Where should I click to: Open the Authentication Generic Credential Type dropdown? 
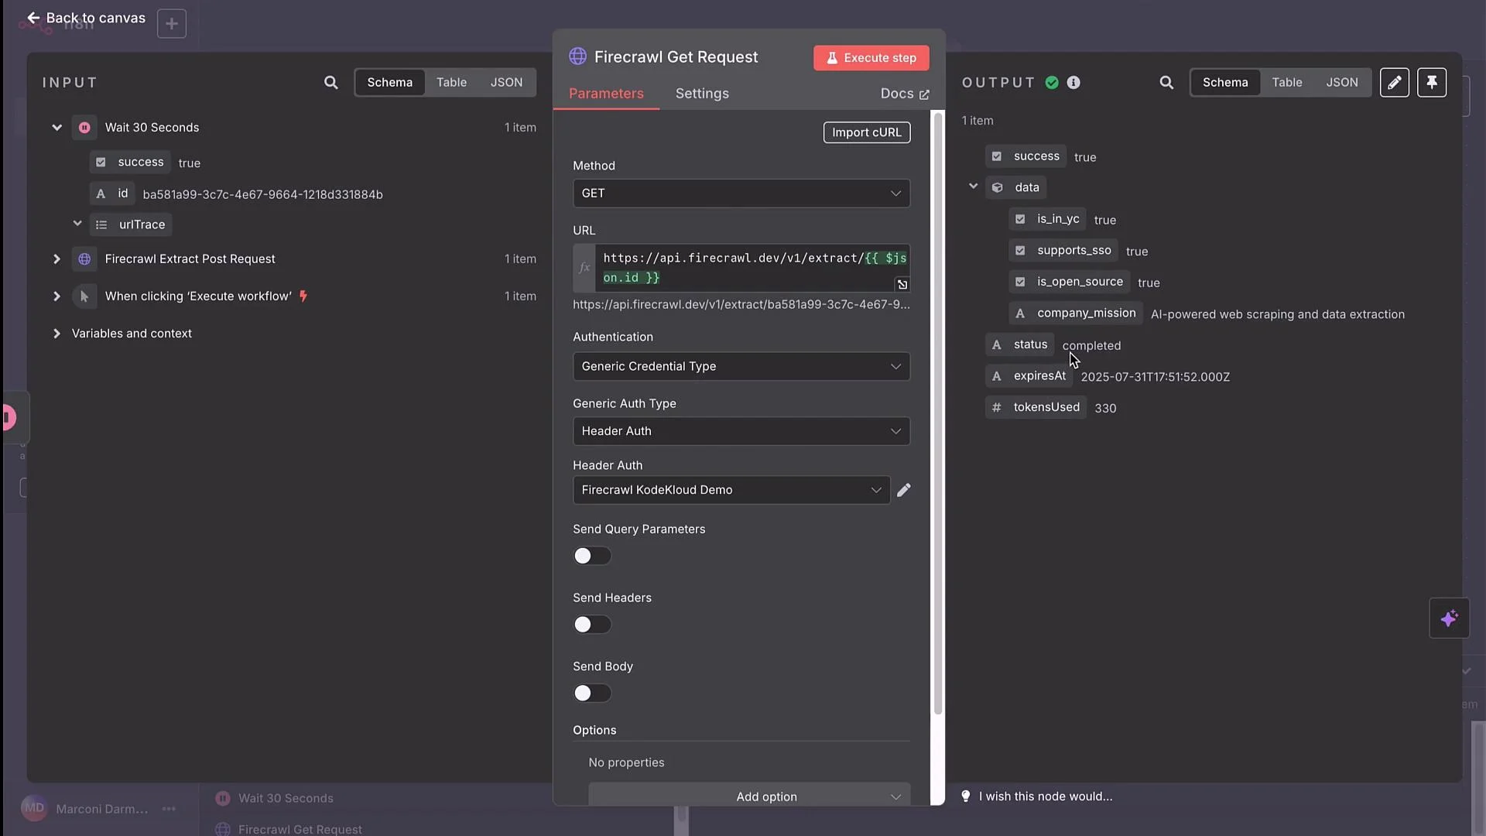coord(741,366)
